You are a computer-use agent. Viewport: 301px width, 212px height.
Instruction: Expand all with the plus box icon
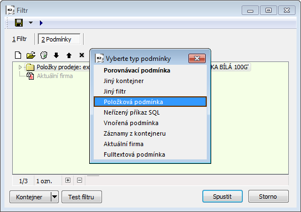pos(68,180)
